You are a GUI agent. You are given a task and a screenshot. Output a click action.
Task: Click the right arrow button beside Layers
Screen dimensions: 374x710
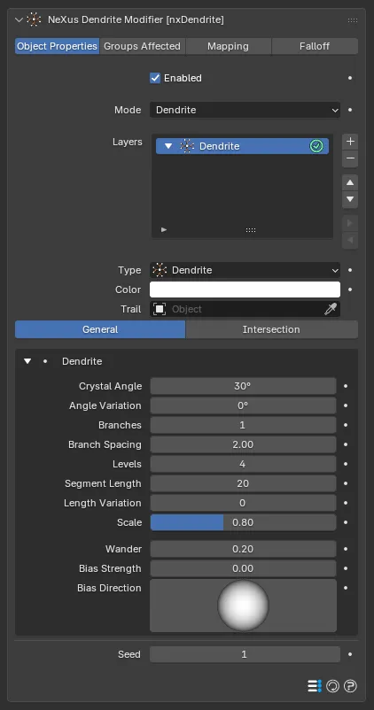350,223
